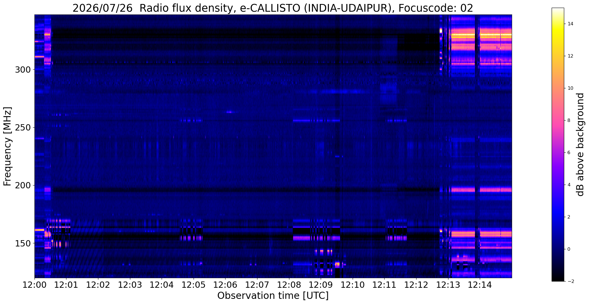Click the colorbar at the 14 dB level
The height and width of the screenshot is (304, 589).
558,24
